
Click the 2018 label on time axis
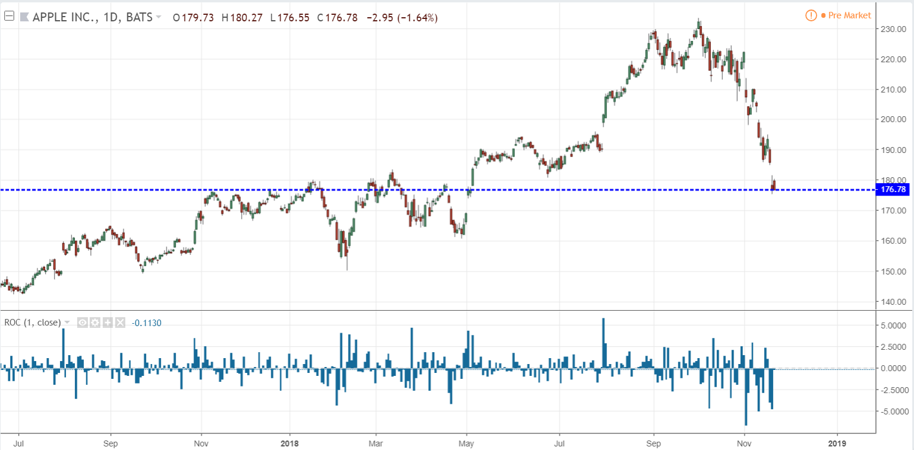[290, 442]
